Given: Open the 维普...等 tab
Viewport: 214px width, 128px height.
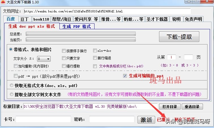Looking at the screenshot, I should pyautogui.click(x=111, y=19).
